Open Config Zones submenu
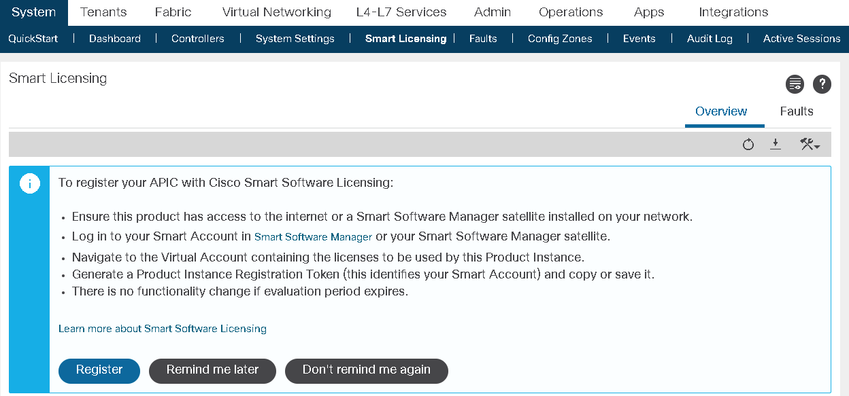The height and width of the screenshot is (396, 849). tap(560, 39)
